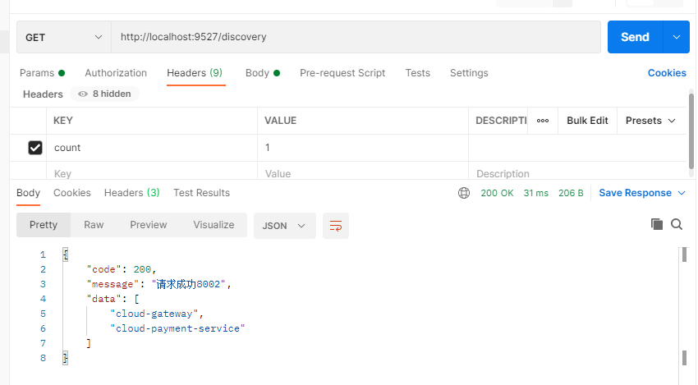
Task: Click Bulk Edit
Action: [x=587, y=121]
